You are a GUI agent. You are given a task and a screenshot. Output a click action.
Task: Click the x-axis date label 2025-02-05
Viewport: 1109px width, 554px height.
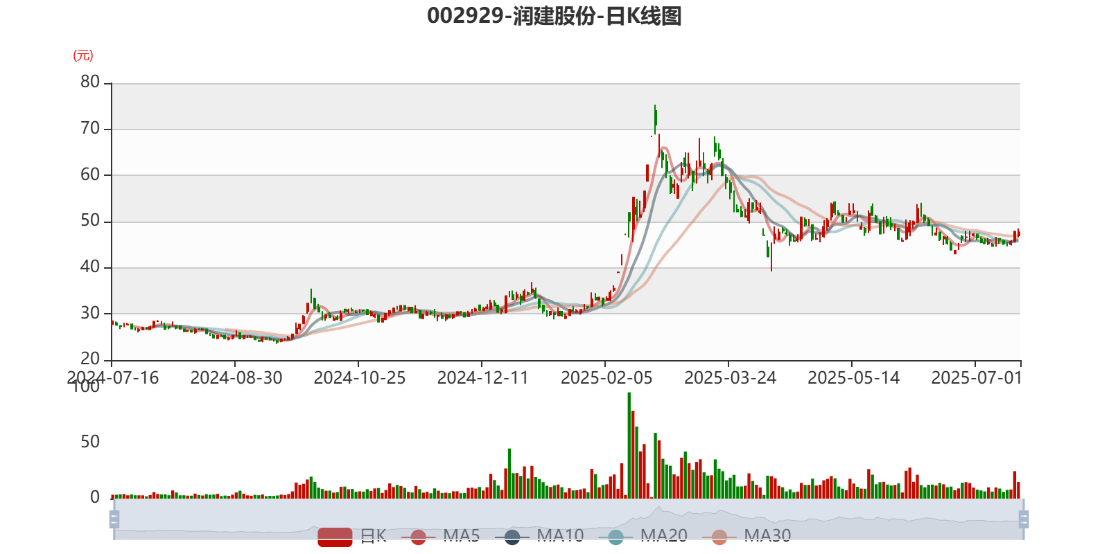click(606, 378)
